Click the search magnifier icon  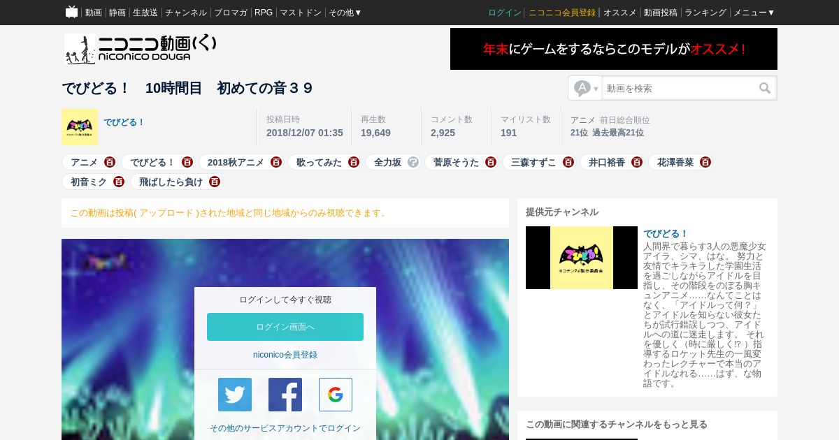click(x=765, y=88)
